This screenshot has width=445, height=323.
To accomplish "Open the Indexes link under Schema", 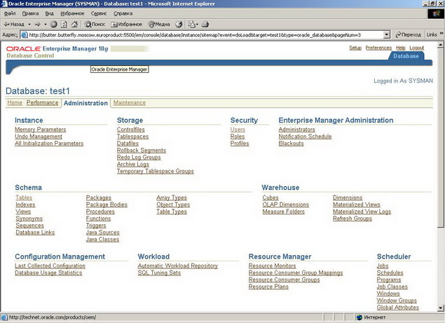I will pyautogui.click(x=25, y=205).
